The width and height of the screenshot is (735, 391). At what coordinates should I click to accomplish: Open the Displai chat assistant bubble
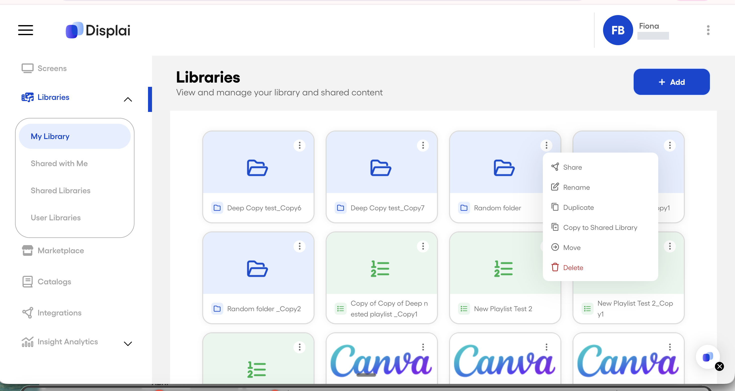click(x=708, y=357)
